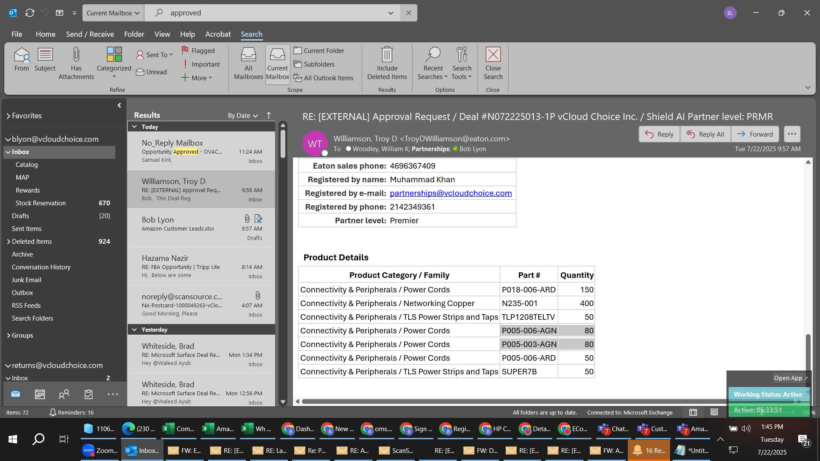Screen dimensions: 820x461
Task: Switch to Reading view layout icon
Action: click(714, 412)
